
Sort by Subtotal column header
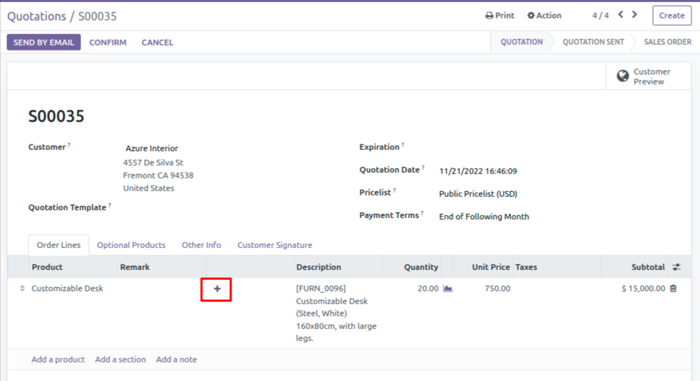pyautogui.click(x=648, y=267)
